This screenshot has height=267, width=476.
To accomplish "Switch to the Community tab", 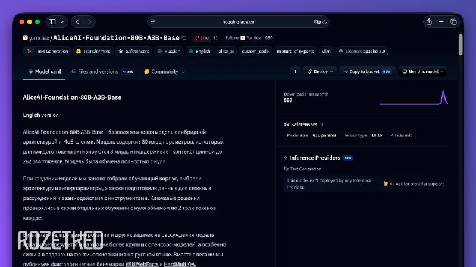I will 164,72.
